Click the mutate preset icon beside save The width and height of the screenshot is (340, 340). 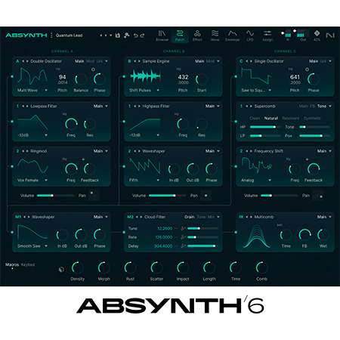click(127, 36)
